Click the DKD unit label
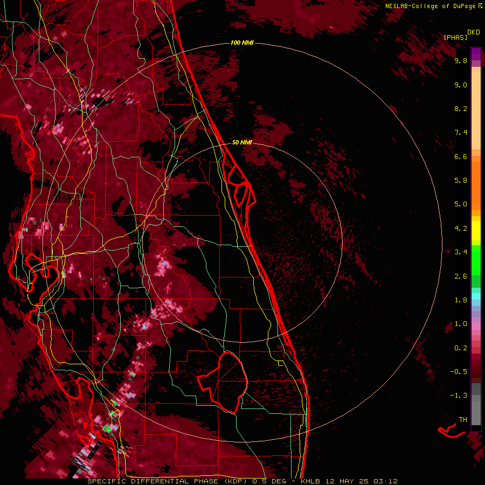 [474, 32]
